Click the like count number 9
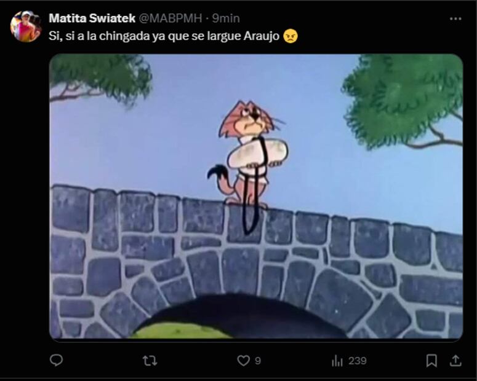 tap(258, 361)
